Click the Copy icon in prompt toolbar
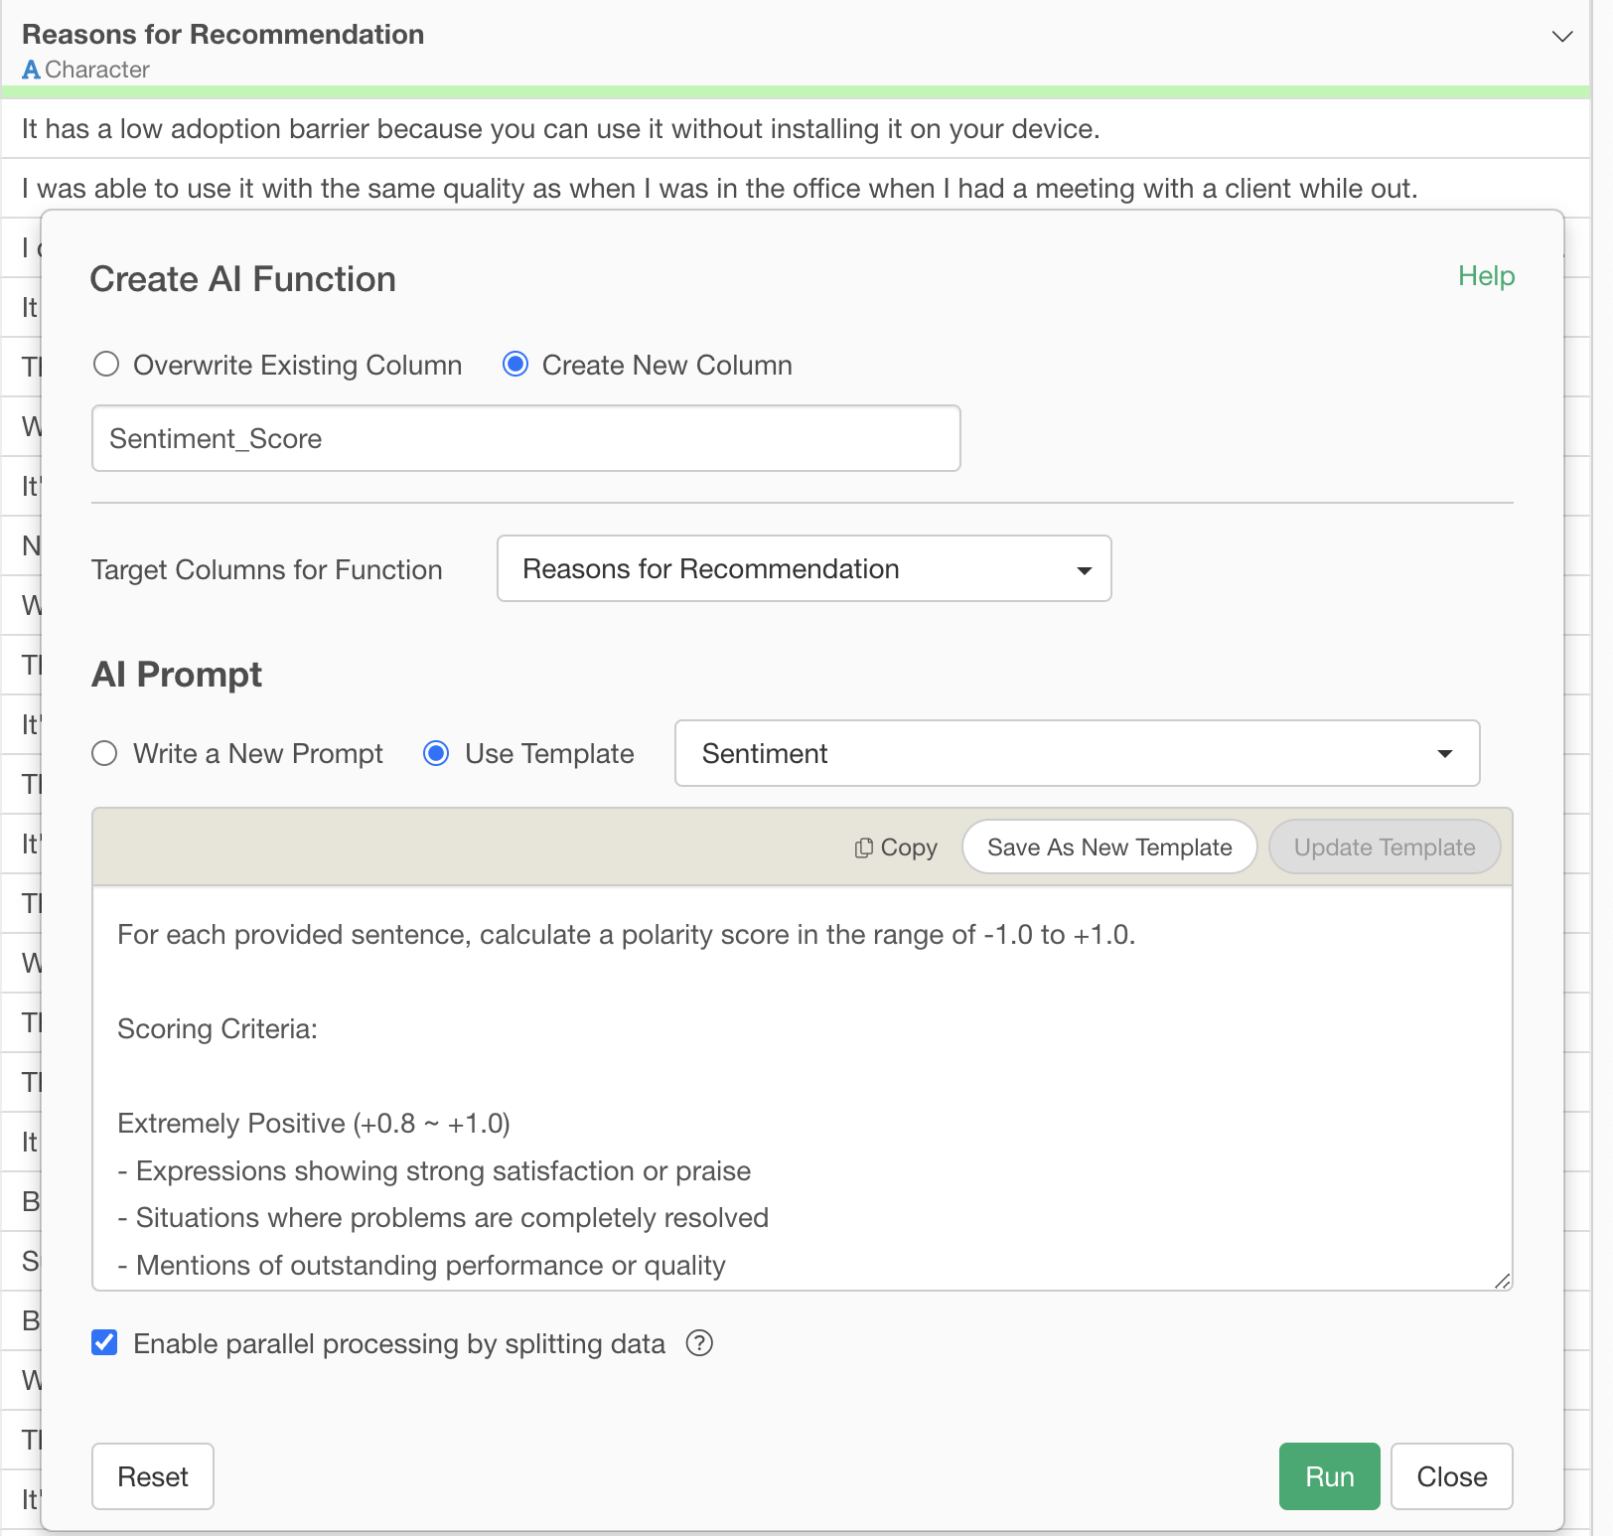 [864, 847]
